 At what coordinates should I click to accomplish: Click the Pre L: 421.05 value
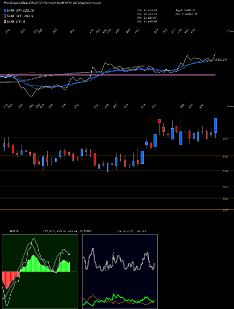click(147, 18)
